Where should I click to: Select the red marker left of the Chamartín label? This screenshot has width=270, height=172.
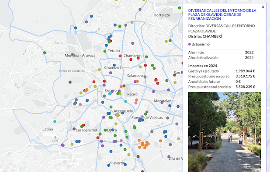pos(120,56)
